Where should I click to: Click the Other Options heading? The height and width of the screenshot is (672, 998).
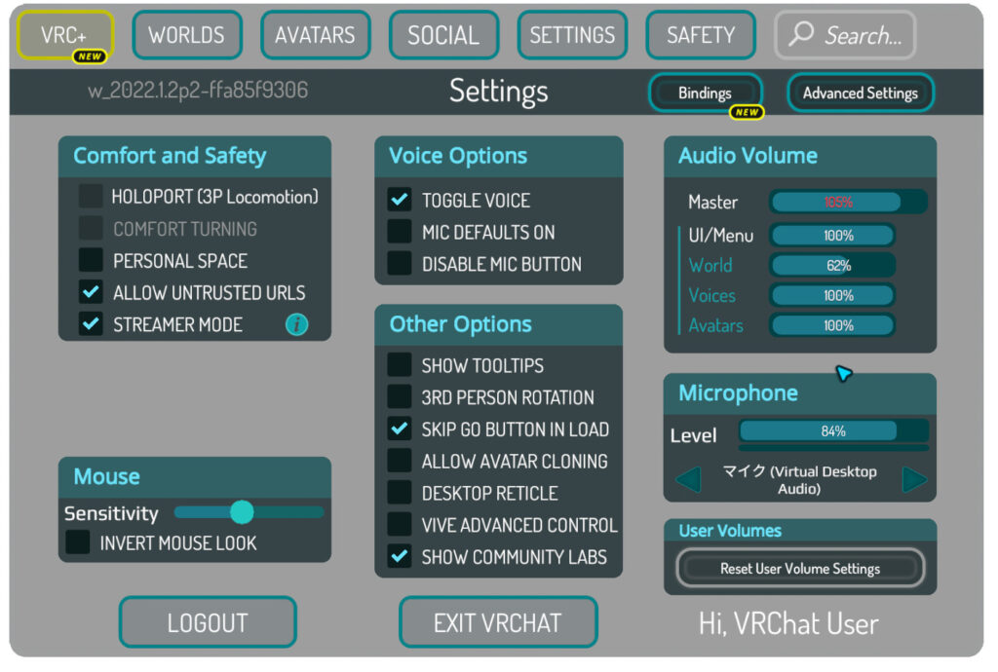460,324
